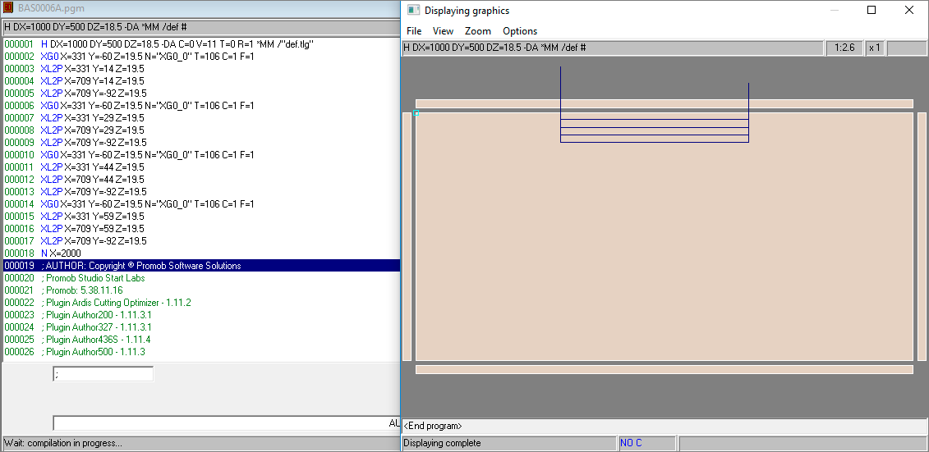Select line 000018 N X=2000
Screen dimensions: 929x452
coord(201,253)
